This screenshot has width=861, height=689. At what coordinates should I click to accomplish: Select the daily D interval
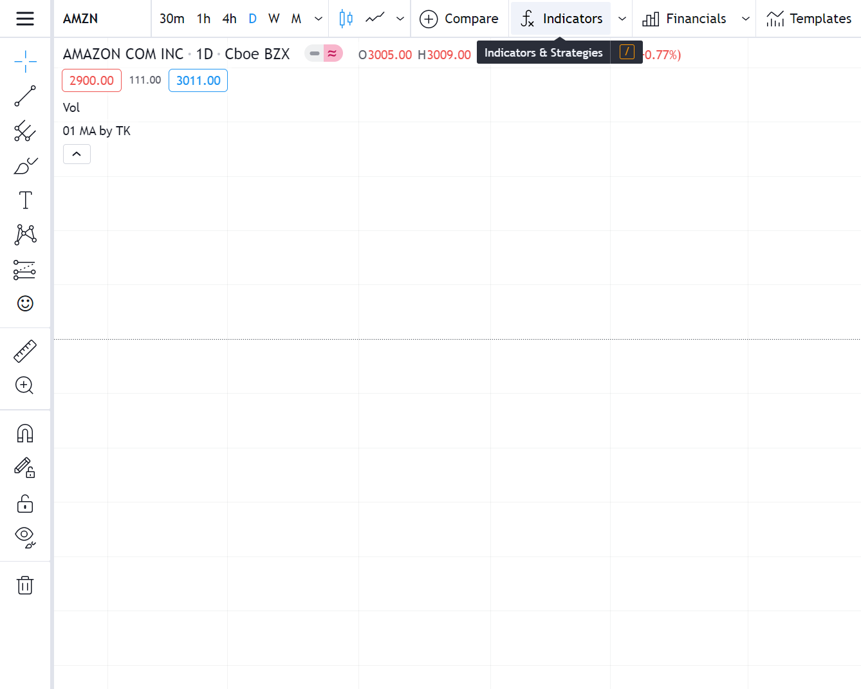click(253, 19)
